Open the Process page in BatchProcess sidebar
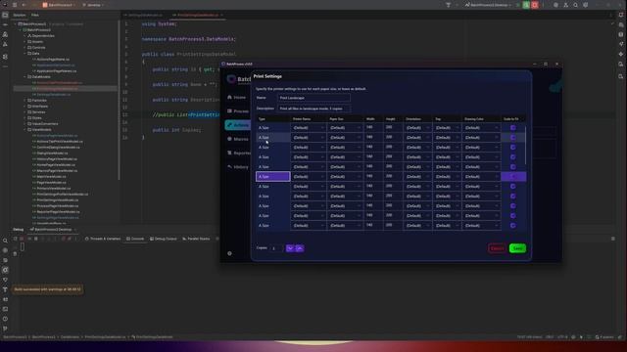This screenshot has width=627, height=352. (238, 111)
